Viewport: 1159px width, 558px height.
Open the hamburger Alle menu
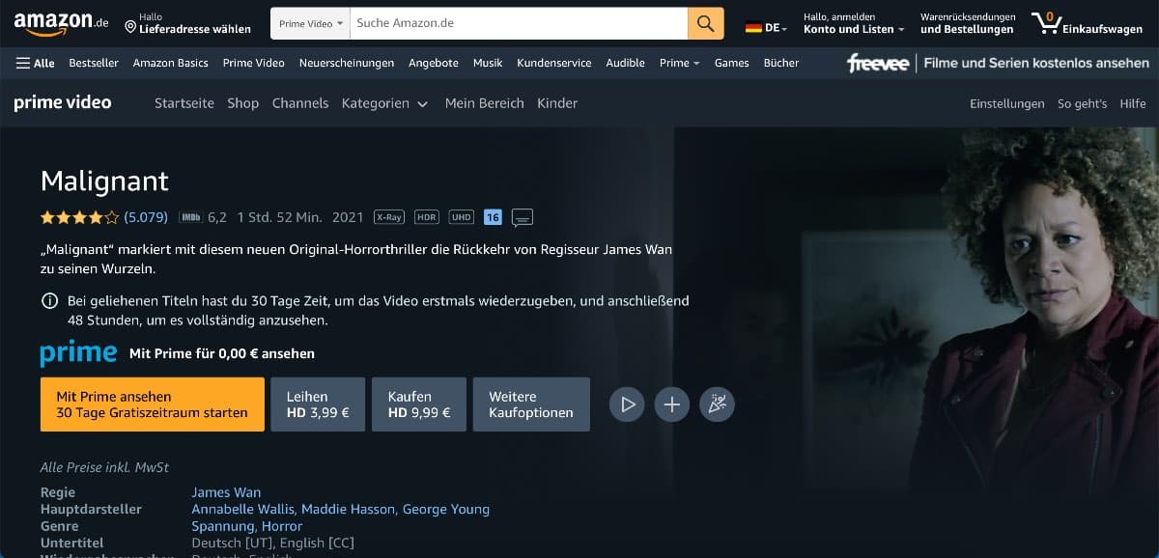coord(36,63)
